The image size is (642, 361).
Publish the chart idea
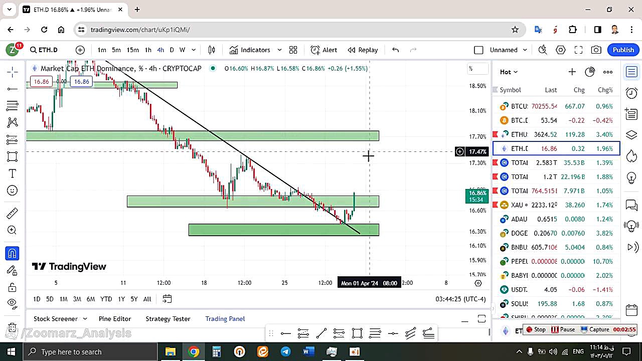tap(623, 50)
